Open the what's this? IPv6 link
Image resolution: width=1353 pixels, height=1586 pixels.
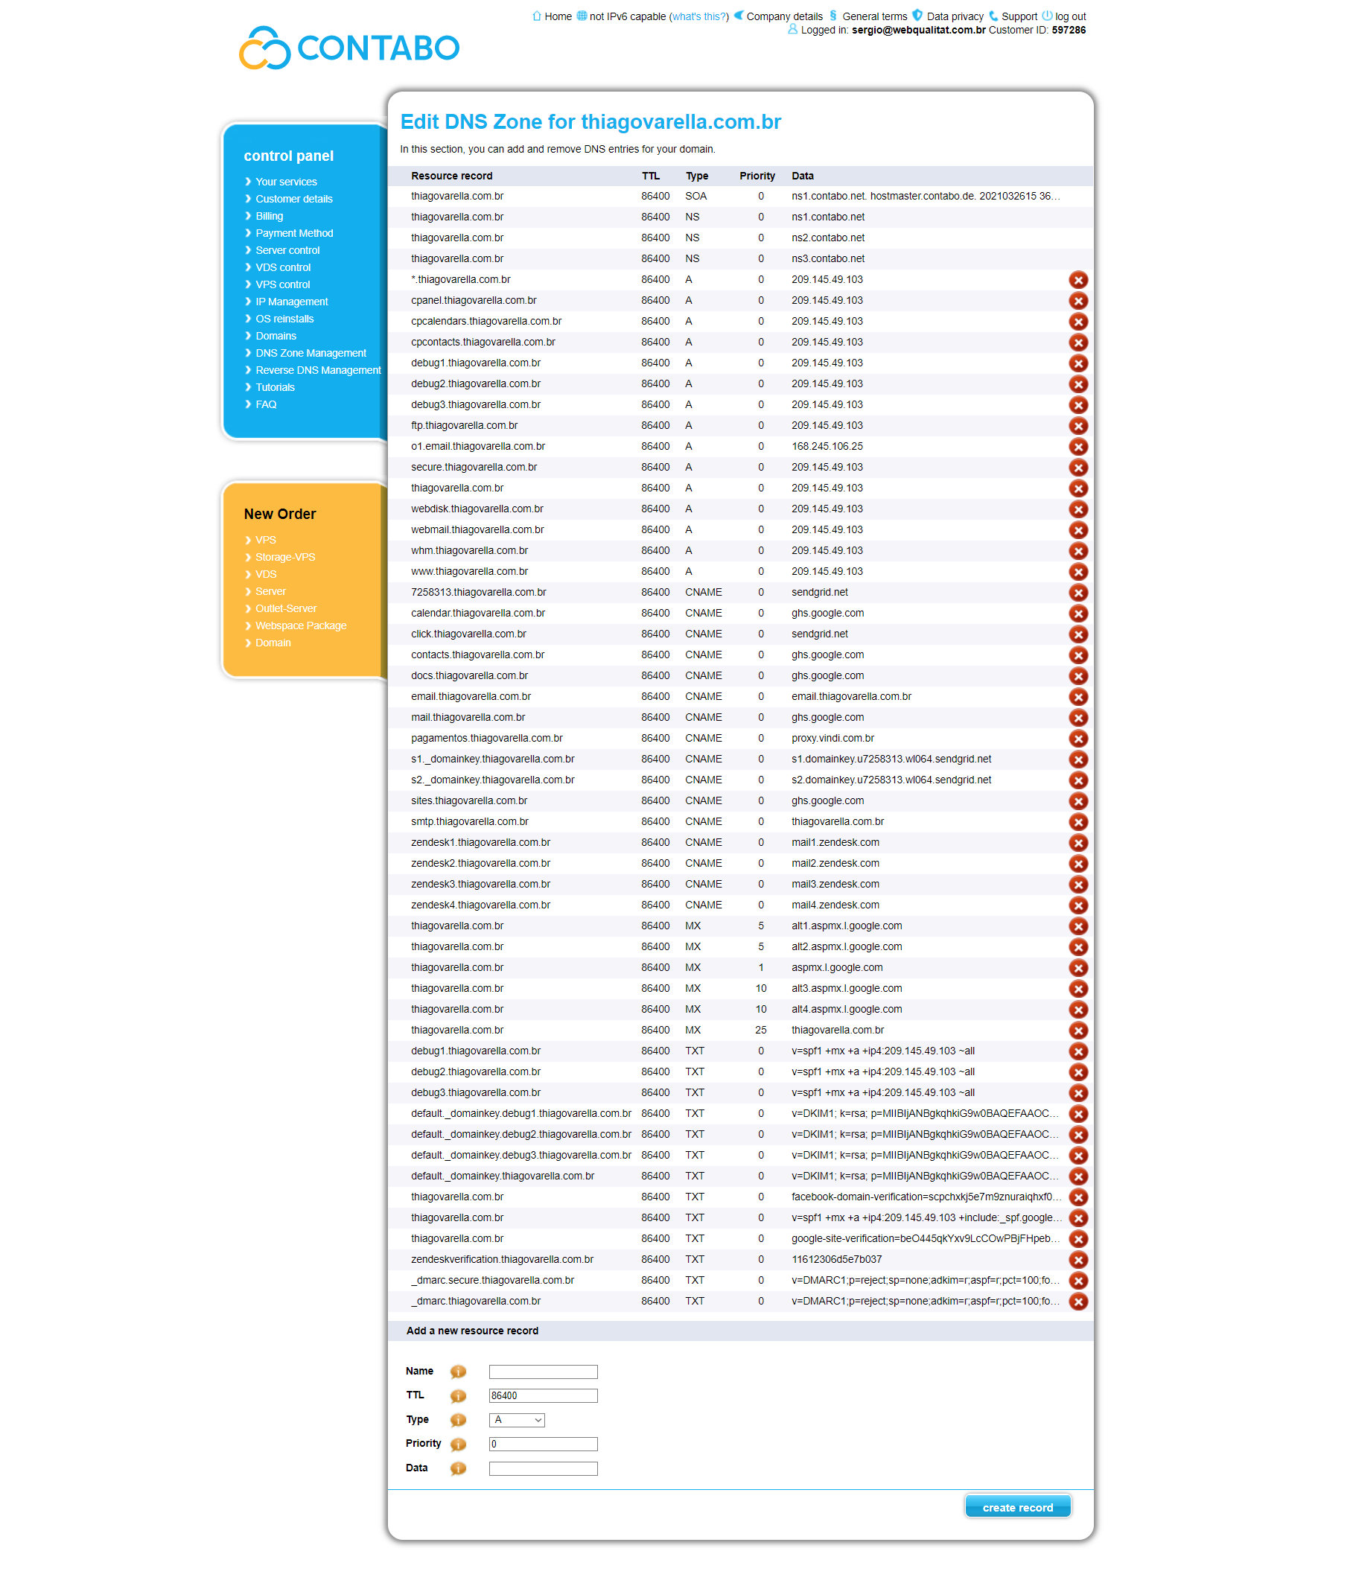[698, 16]
